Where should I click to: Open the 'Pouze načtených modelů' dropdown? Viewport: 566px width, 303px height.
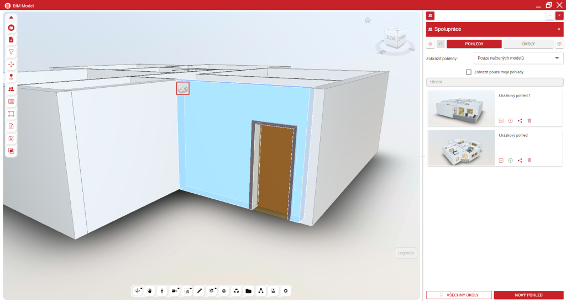pos(518,58)
